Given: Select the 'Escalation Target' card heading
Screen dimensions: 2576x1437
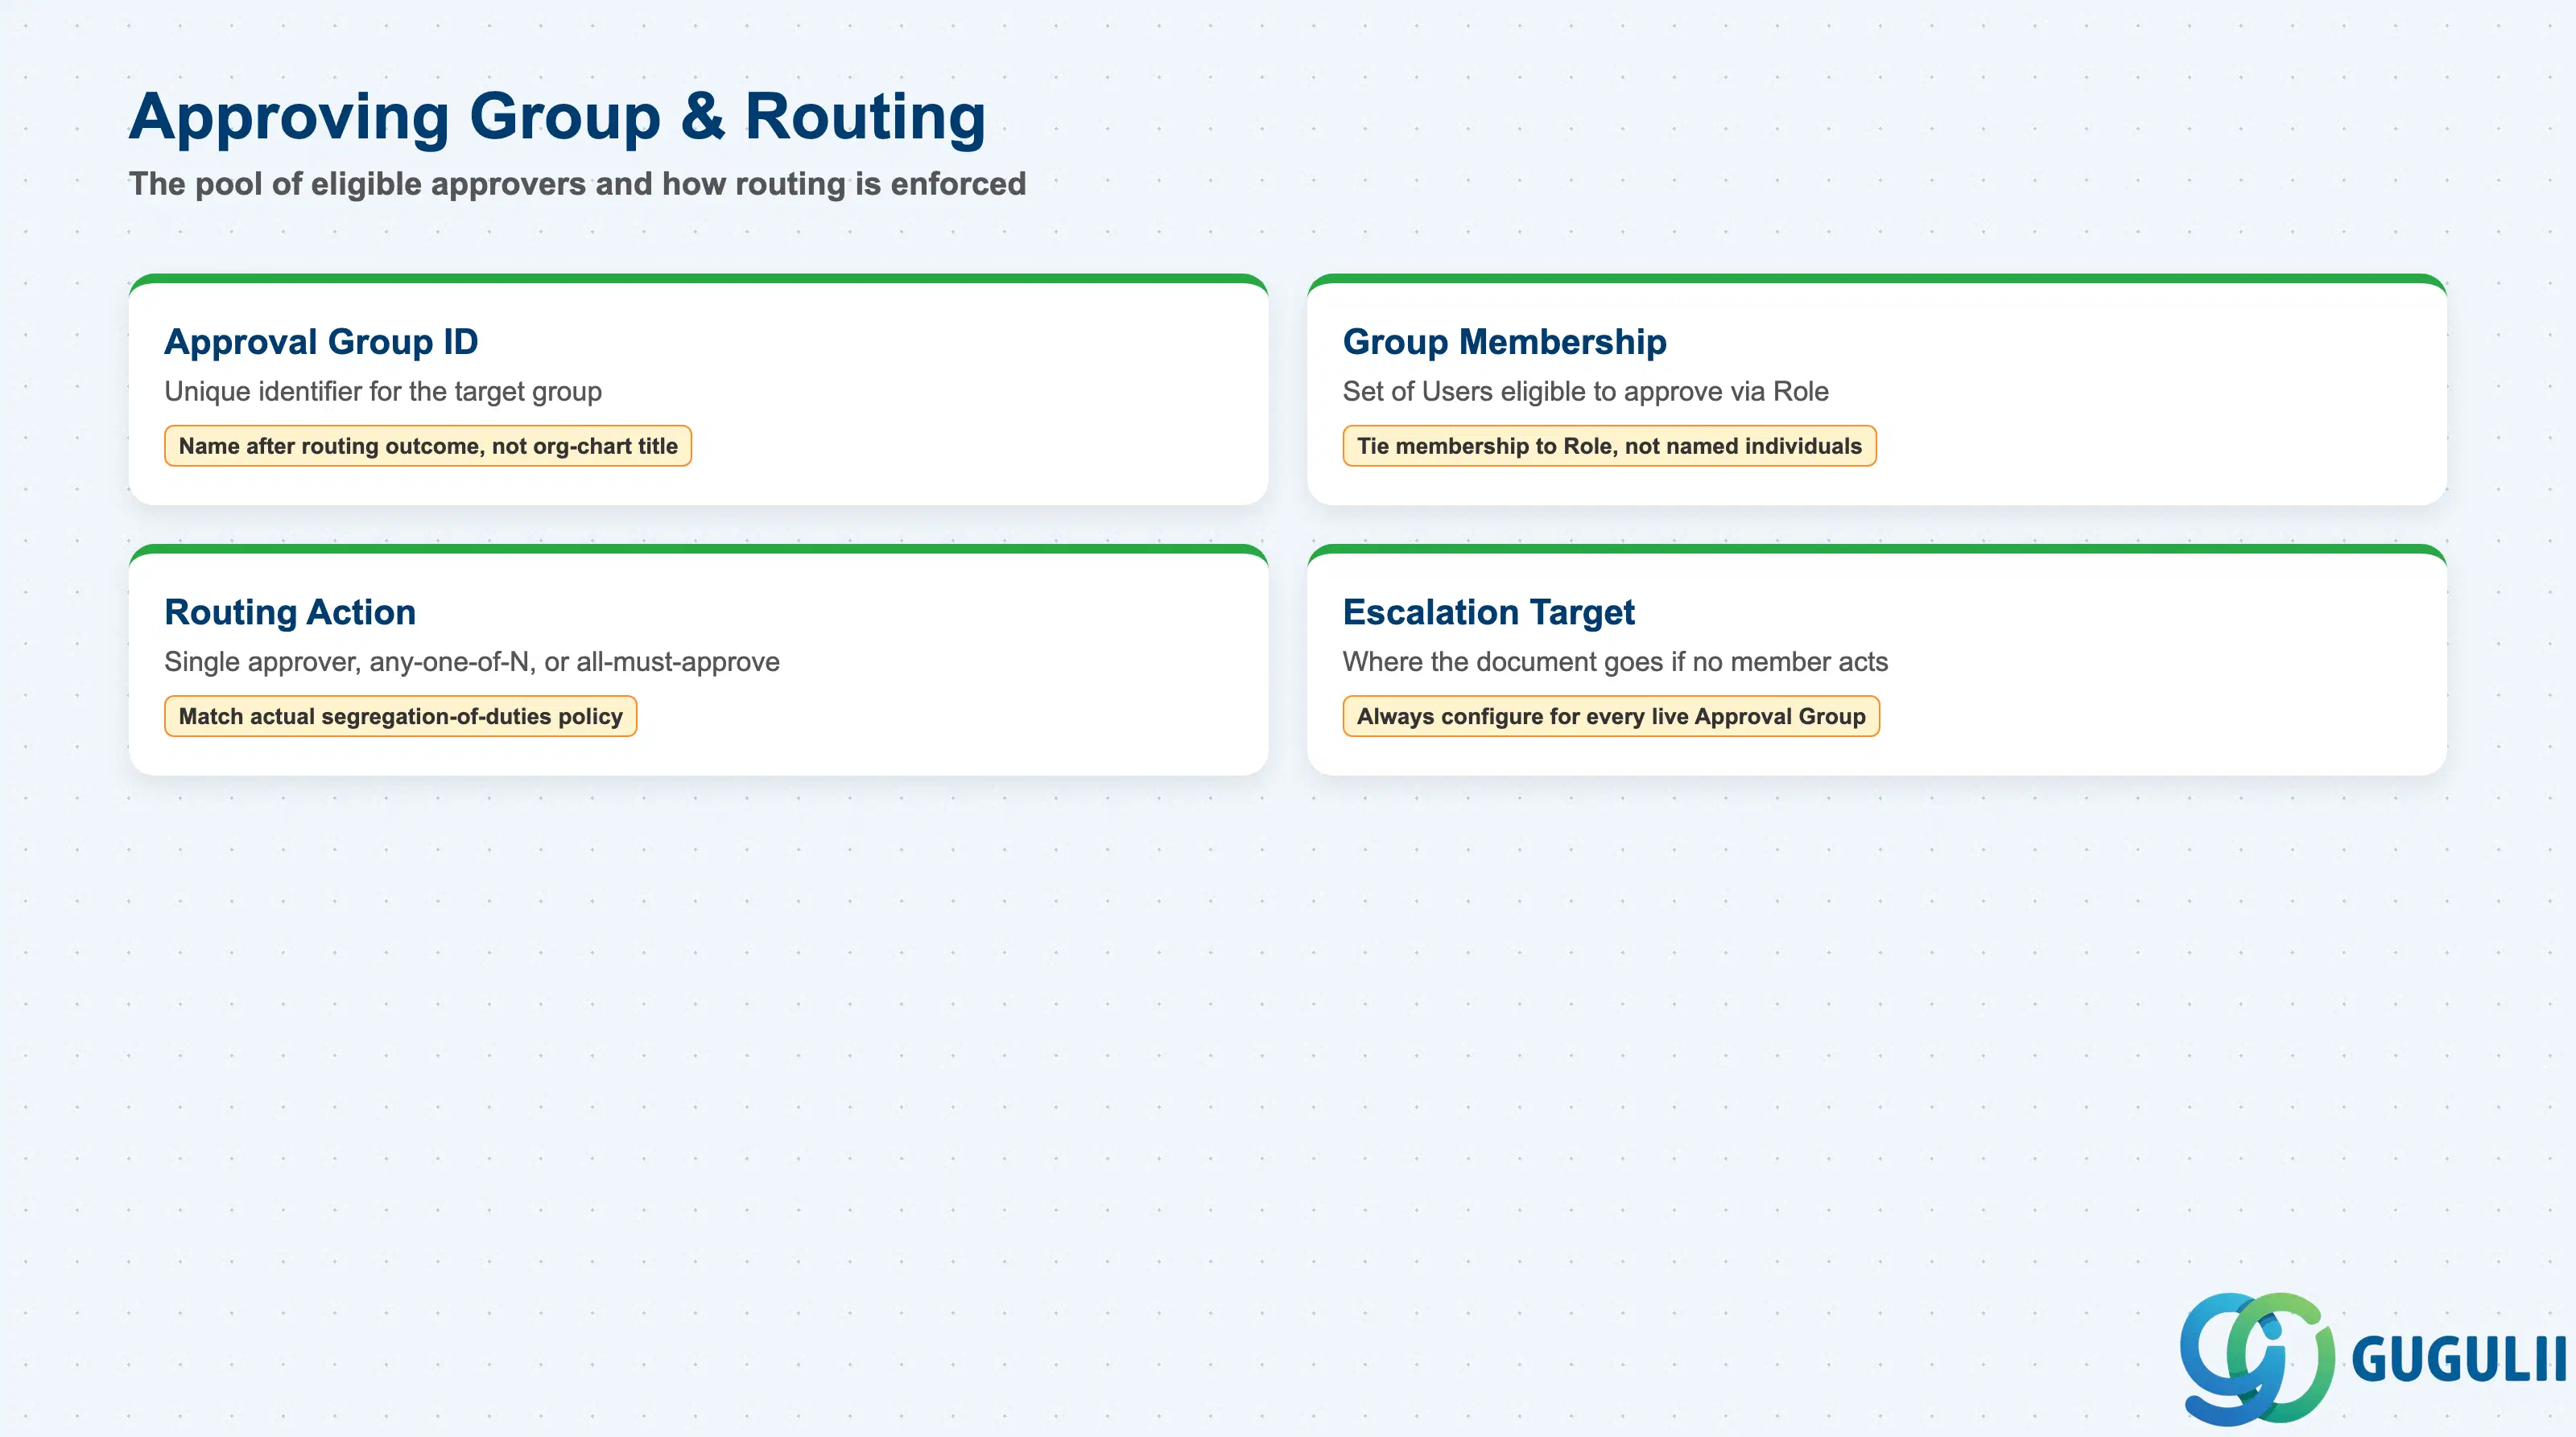Looking at the screenshot, I should tap(1488, 611).
